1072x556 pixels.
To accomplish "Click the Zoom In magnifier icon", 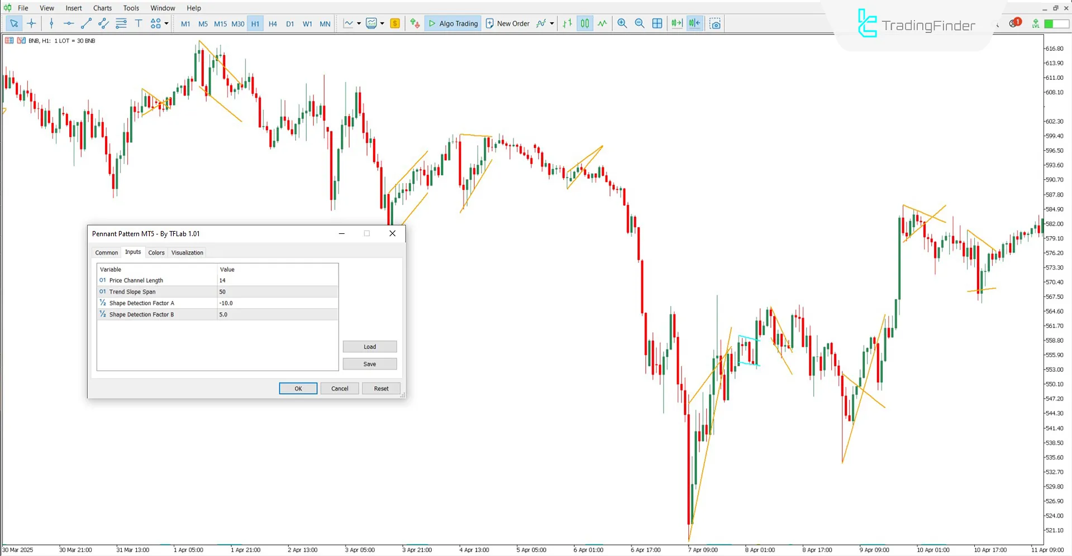I will coord(622,23).
